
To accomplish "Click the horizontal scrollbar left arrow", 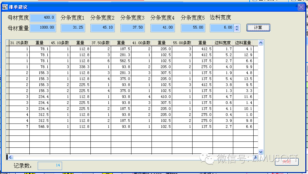I will coord(10,157).
